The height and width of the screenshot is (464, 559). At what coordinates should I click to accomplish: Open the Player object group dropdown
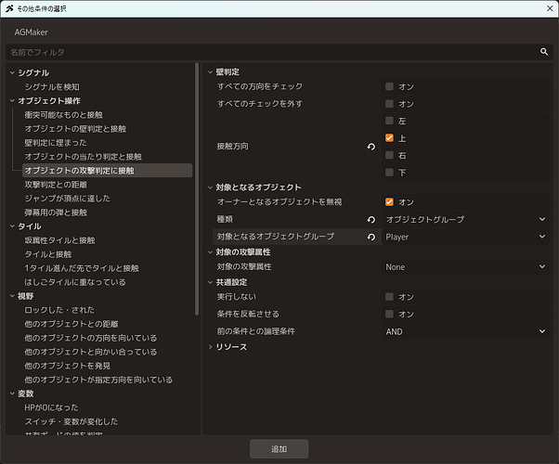coord(465,237)
